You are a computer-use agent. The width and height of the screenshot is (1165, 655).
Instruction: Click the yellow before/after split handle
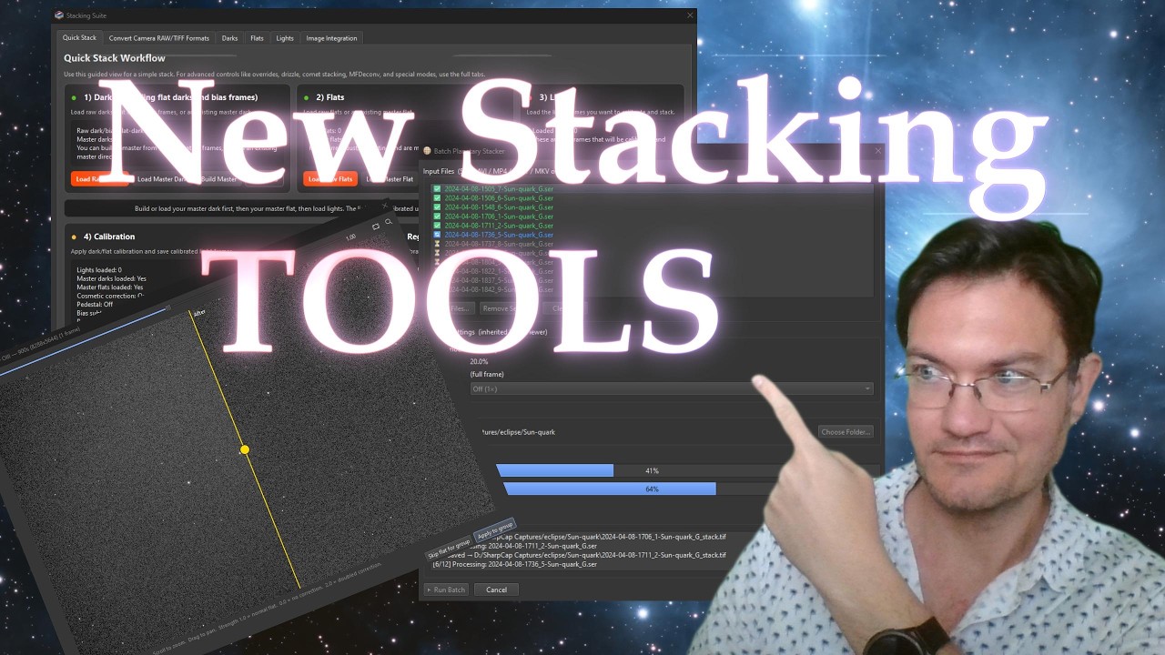tap(244, 449)
